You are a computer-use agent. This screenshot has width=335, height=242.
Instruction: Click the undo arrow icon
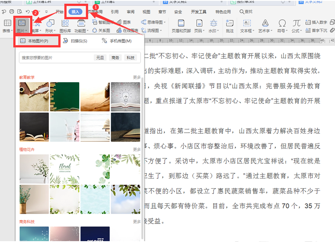point(28,11)
